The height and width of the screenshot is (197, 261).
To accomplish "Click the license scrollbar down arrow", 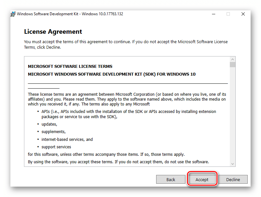I will click(x=232, y=164).
